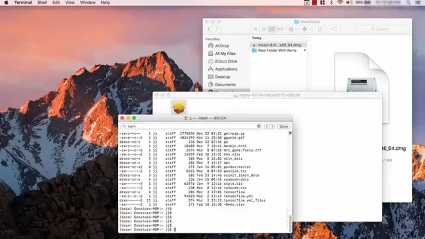Click seaborn-data in Terminal listing
Viewport: 425px width, 239px height.
pyautogui.click(x=236, y=179)
